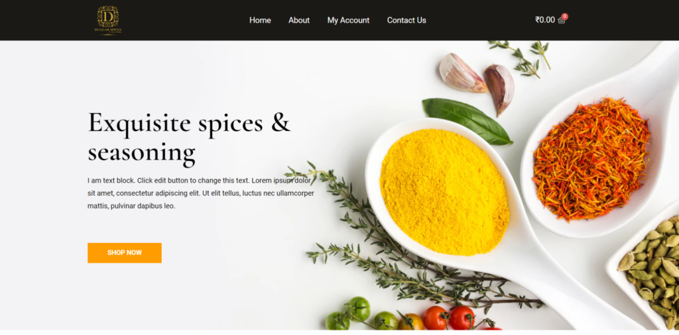Screen dimensions: 679x335
Task: Click the orange saffron threads in spoon
Action: [x=591, y=159]
